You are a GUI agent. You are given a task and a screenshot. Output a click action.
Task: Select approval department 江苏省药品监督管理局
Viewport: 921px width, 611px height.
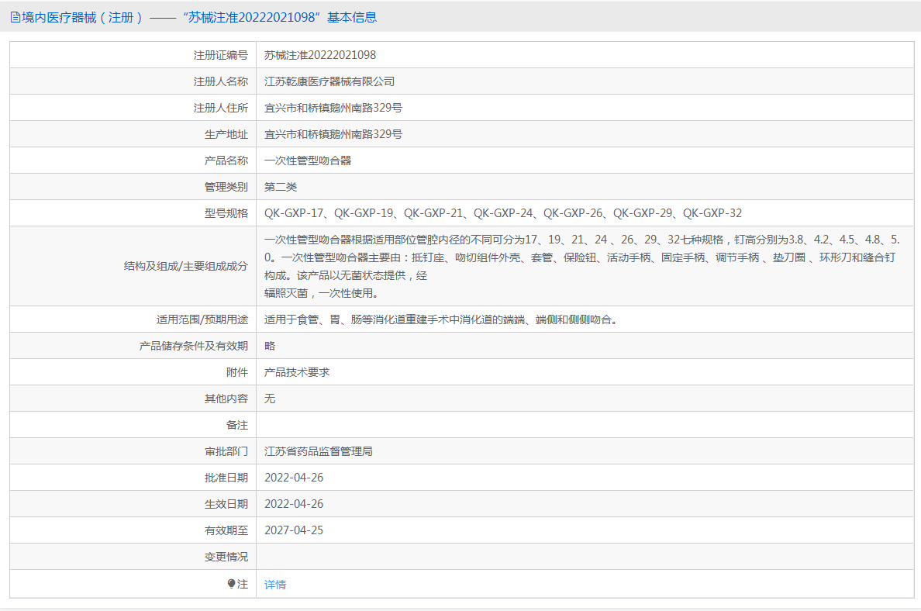point(319,451)
